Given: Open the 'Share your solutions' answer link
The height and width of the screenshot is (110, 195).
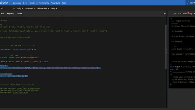Looking at the screenshot, I should coord(28,88).
